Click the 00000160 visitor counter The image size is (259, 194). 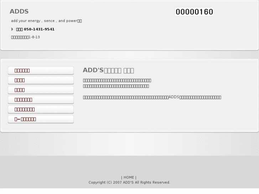coord(194,12)
